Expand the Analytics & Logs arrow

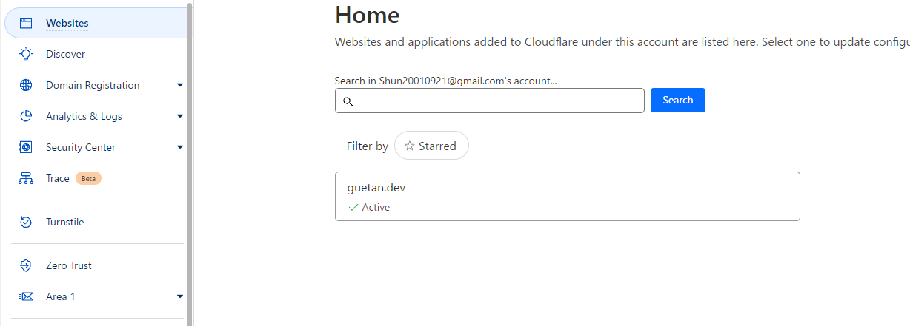point(179,116)
